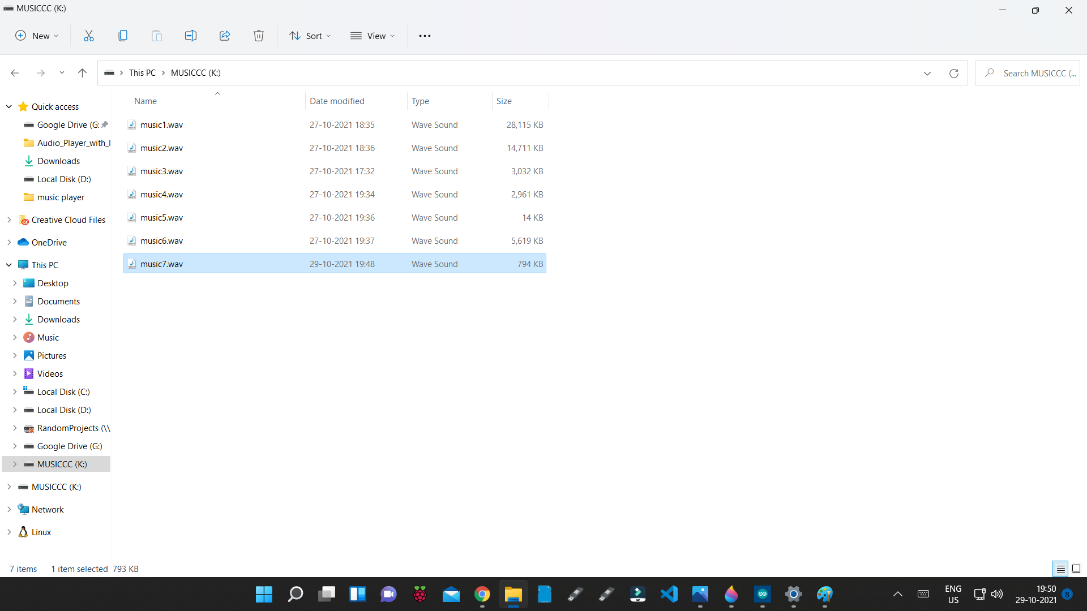
Task: Open the Sort menu
Action: (310, 36)
